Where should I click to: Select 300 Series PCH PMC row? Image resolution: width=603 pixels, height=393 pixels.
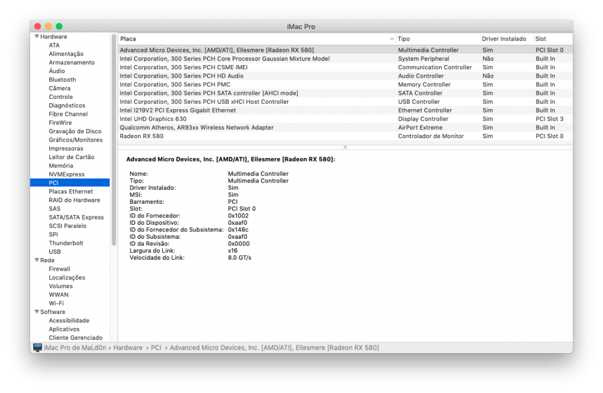coord(346,84)
